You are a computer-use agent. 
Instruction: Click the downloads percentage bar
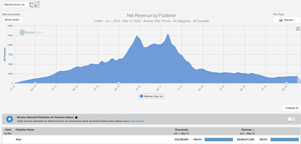(x=219, y=140)
